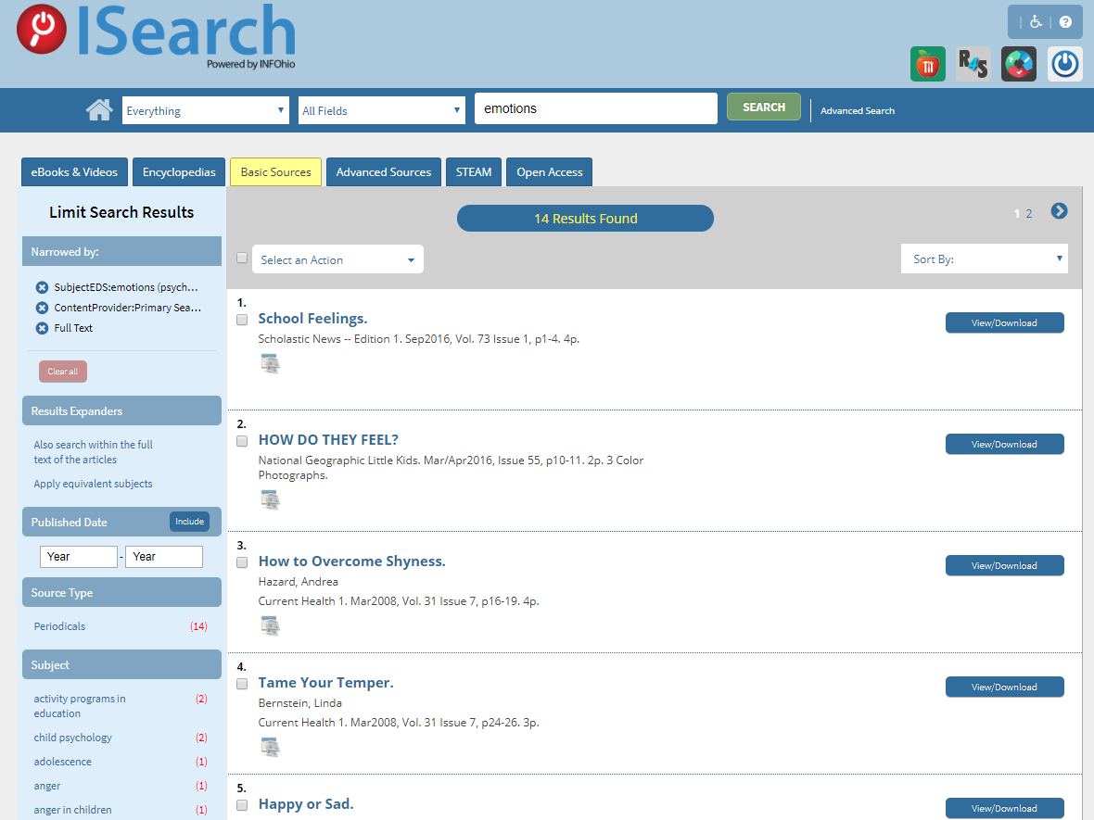The height and width of the screenshot is (820, 1094).
Task: Click the Results Expanders section header
Action: pyautogui.click(x=121, y=410)
